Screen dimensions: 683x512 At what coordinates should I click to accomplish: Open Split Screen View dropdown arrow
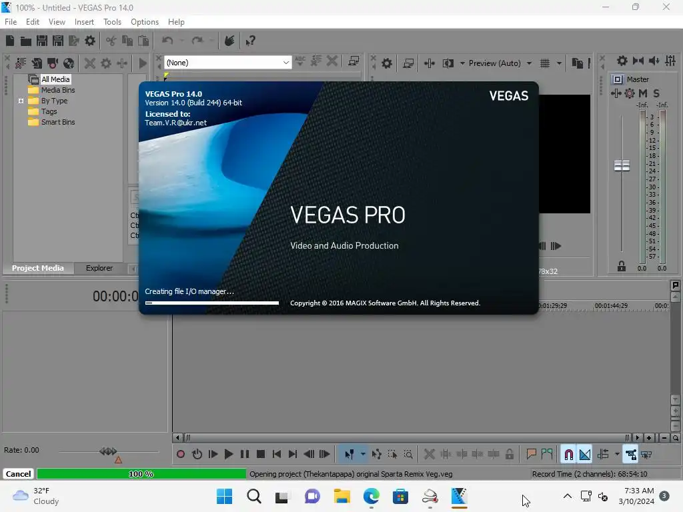[462, 63]
